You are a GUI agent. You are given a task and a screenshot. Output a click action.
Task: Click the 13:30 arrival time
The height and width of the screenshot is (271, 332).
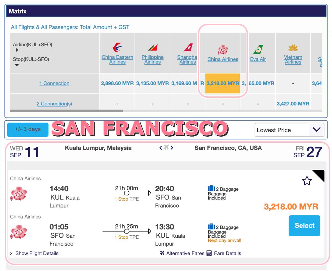[165, 227]
